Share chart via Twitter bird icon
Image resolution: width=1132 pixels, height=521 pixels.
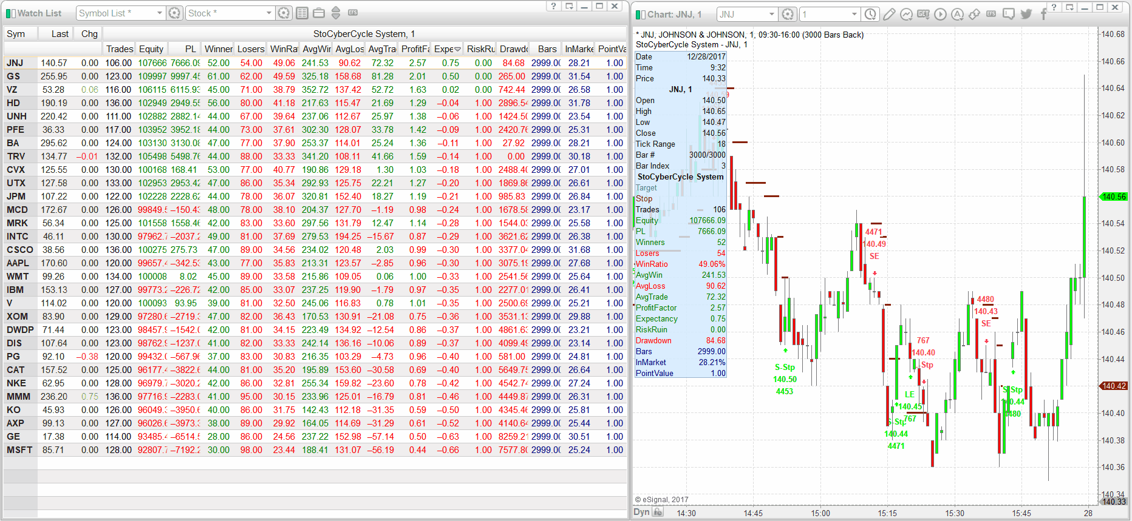coord(1026,14)
